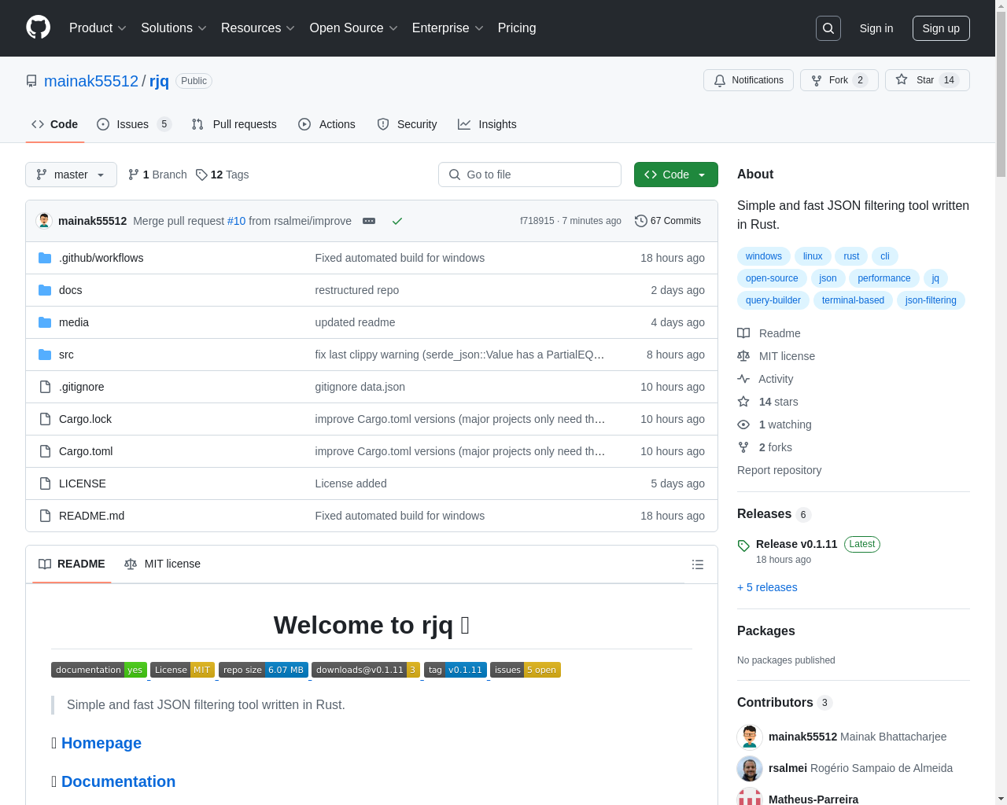The width and height of the screenshot is (1007, 805).
Task: Open the Product dropdown menu
Action: point(98,28)
